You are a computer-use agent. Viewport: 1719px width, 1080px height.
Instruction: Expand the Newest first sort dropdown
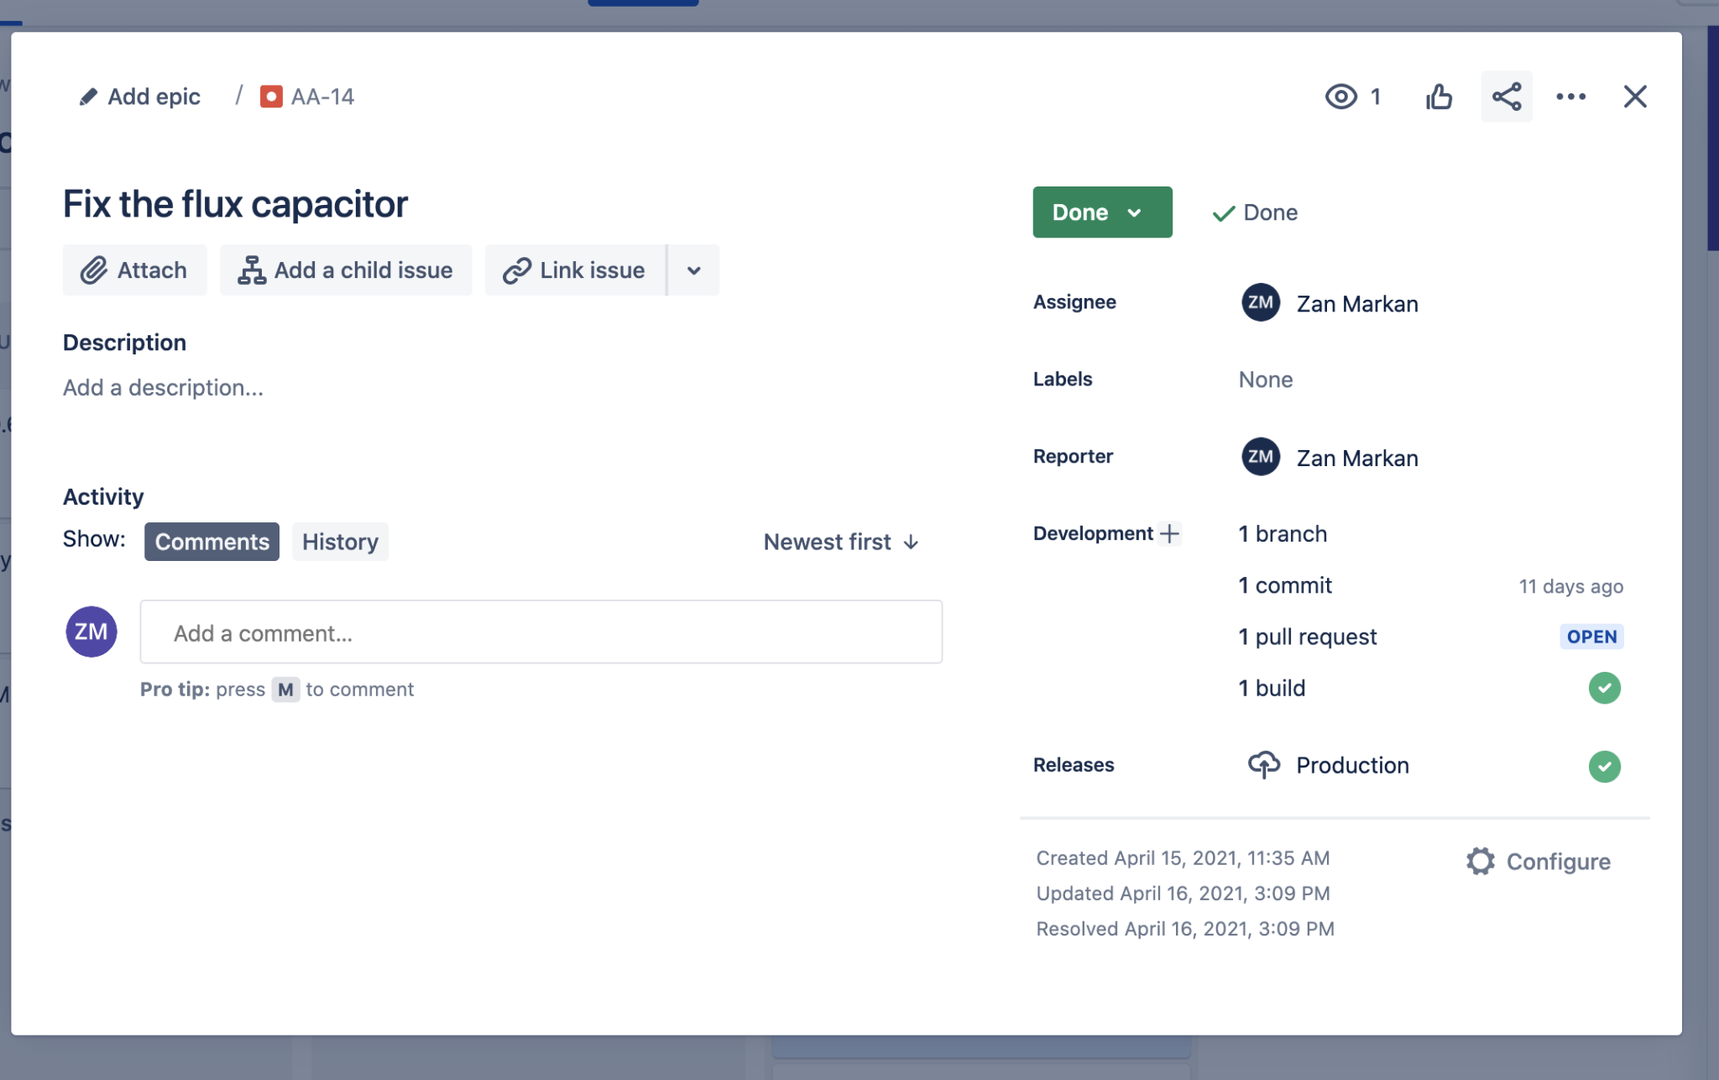point(839,541)
